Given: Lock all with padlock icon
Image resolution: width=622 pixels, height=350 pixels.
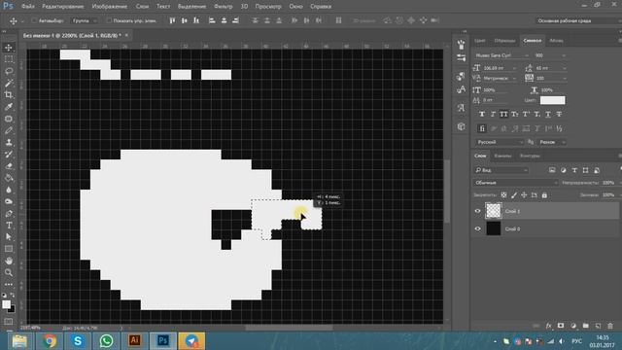Looking at the screenshot, I should [x=544, y=194].
